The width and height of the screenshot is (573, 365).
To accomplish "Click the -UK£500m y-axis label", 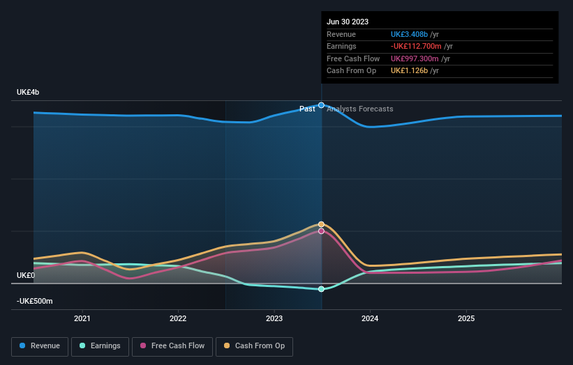I will (x=35, y=301).
